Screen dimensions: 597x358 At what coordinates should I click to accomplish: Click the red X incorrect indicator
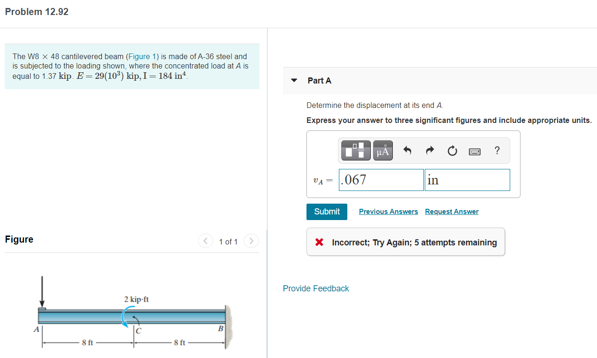pyautogui.click(x=319, y=242)
